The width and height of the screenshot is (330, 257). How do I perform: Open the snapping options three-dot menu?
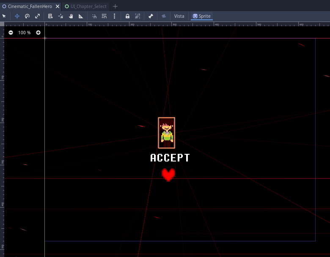(x=114, y=16)
